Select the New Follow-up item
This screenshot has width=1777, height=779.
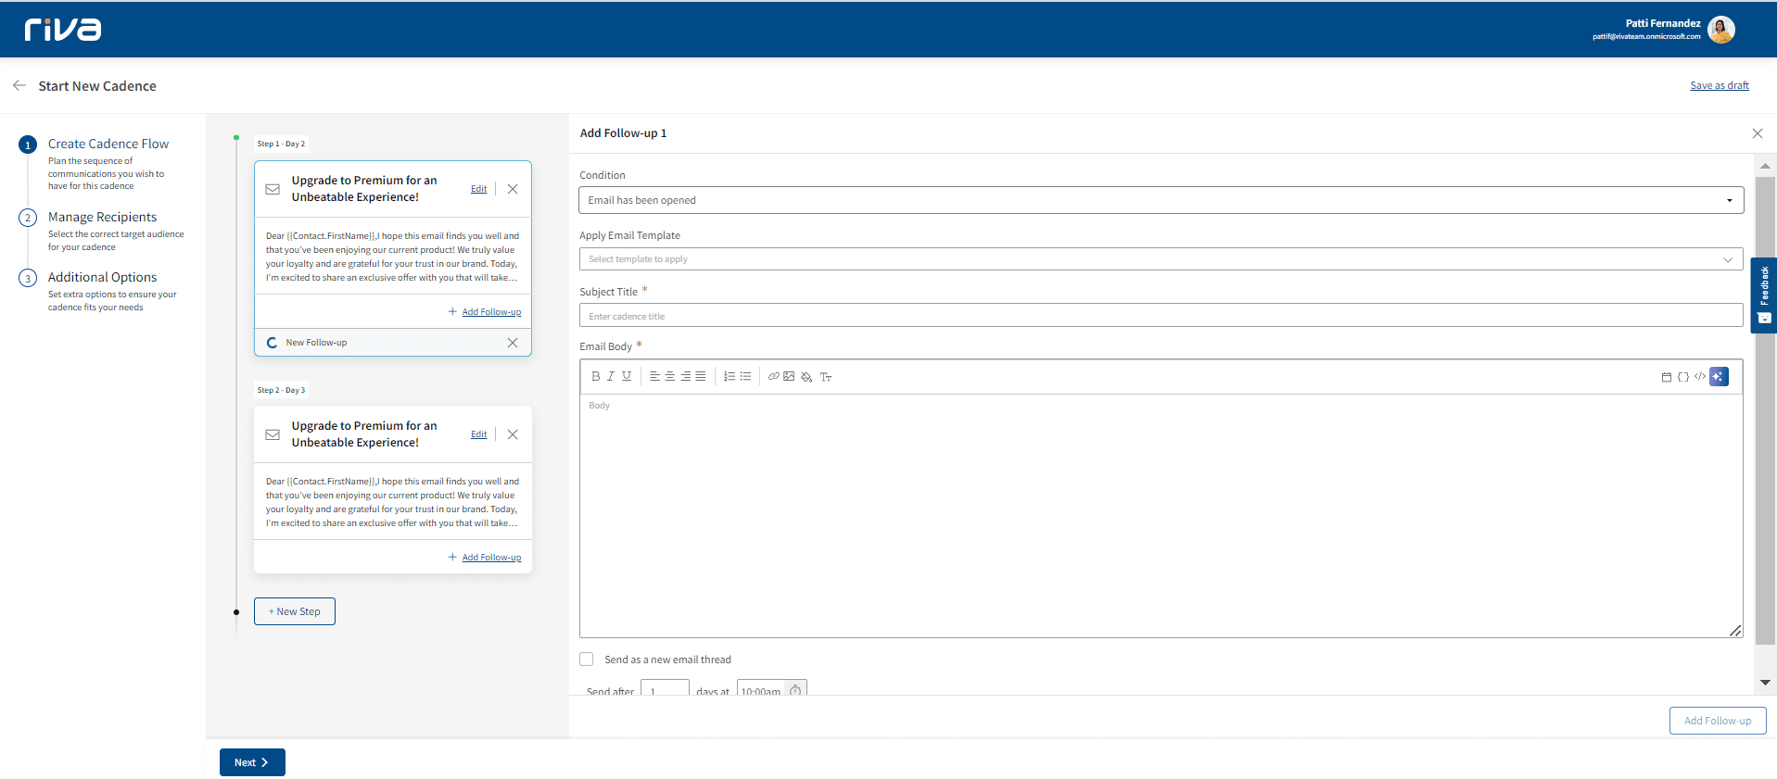(393, 343)
